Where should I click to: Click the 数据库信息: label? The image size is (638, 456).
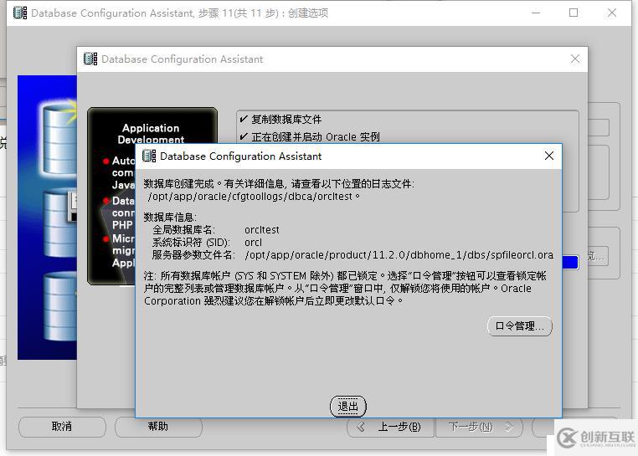pyautogui.click(x=170, y=218)
